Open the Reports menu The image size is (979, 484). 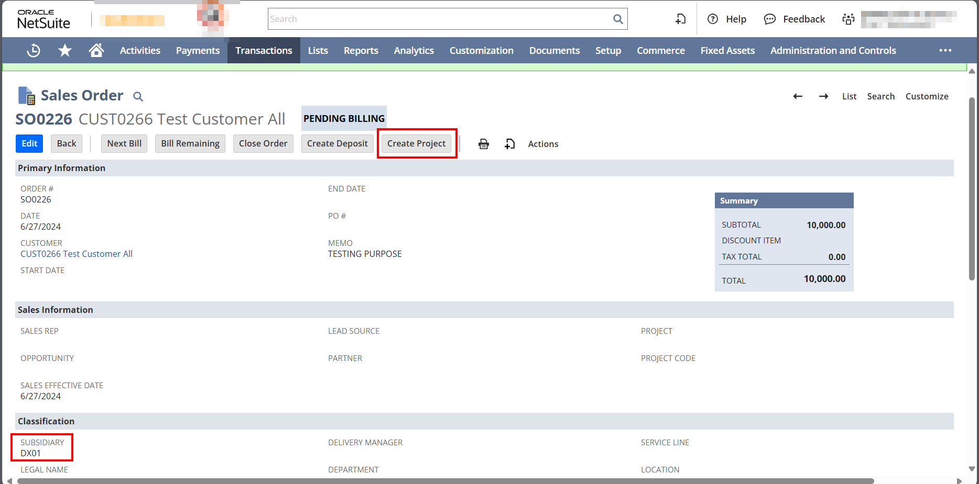[x=361, y=50]
